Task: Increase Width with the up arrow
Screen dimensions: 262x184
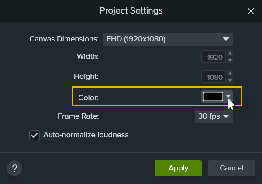Action: click(x=230, y=54)
